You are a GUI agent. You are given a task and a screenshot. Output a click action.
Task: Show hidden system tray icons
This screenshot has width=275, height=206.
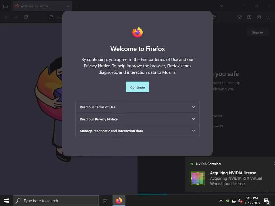(221, 201)
